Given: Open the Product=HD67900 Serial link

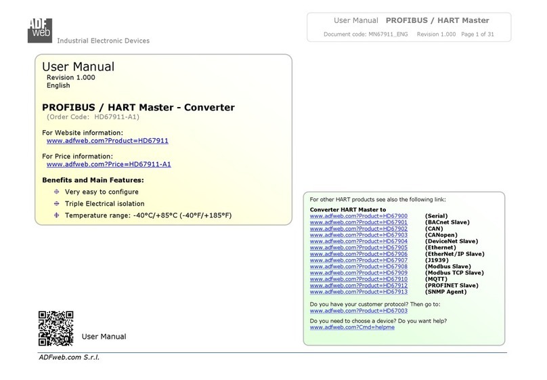Looking at the screenshot, I should point(359,216).
